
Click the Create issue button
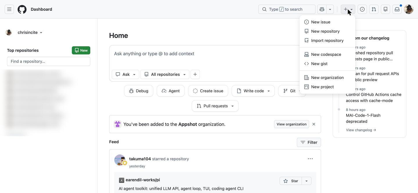pos(208,91)
